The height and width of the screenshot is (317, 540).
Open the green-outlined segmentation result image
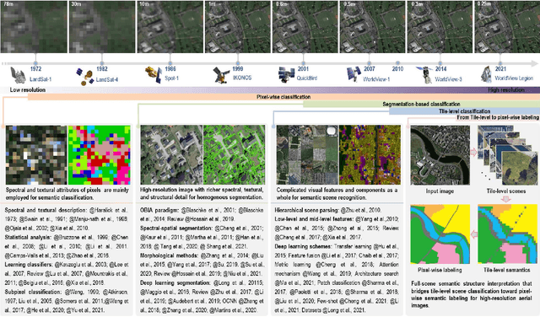click(235, 154)
